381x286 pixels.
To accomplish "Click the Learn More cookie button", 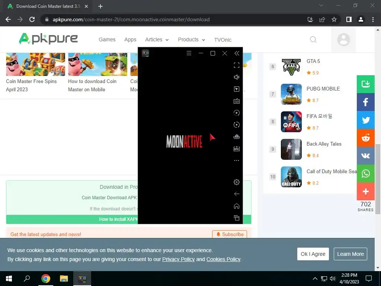I will [x=350, y=254].
